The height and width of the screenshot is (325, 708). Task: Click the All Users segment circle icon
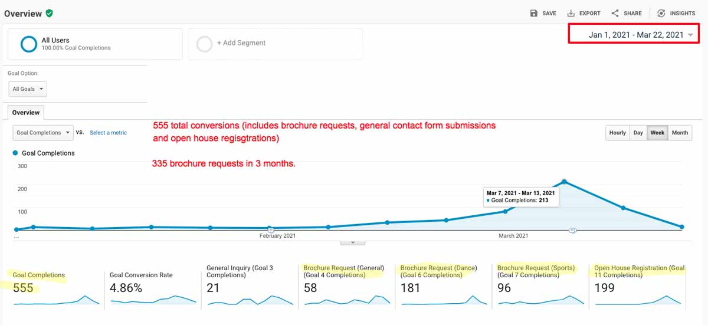tap(29, 44)
